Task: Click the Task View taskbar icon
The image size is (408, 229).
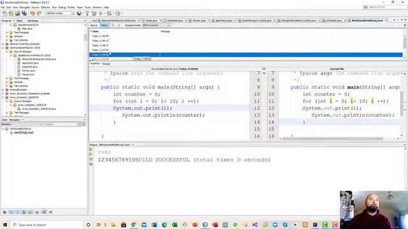Action: point(98,225)
